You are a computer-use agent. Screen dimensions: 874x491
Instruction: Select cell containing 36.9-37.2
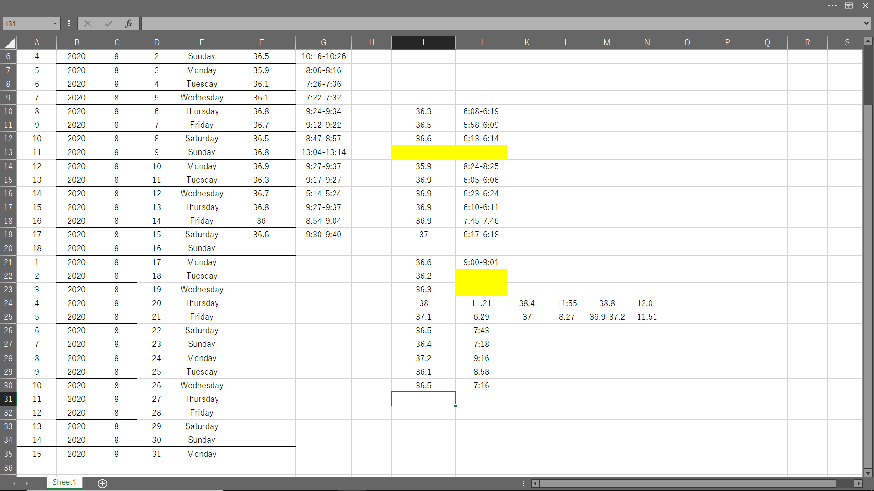pyautogui.click(x=607, y=317)
